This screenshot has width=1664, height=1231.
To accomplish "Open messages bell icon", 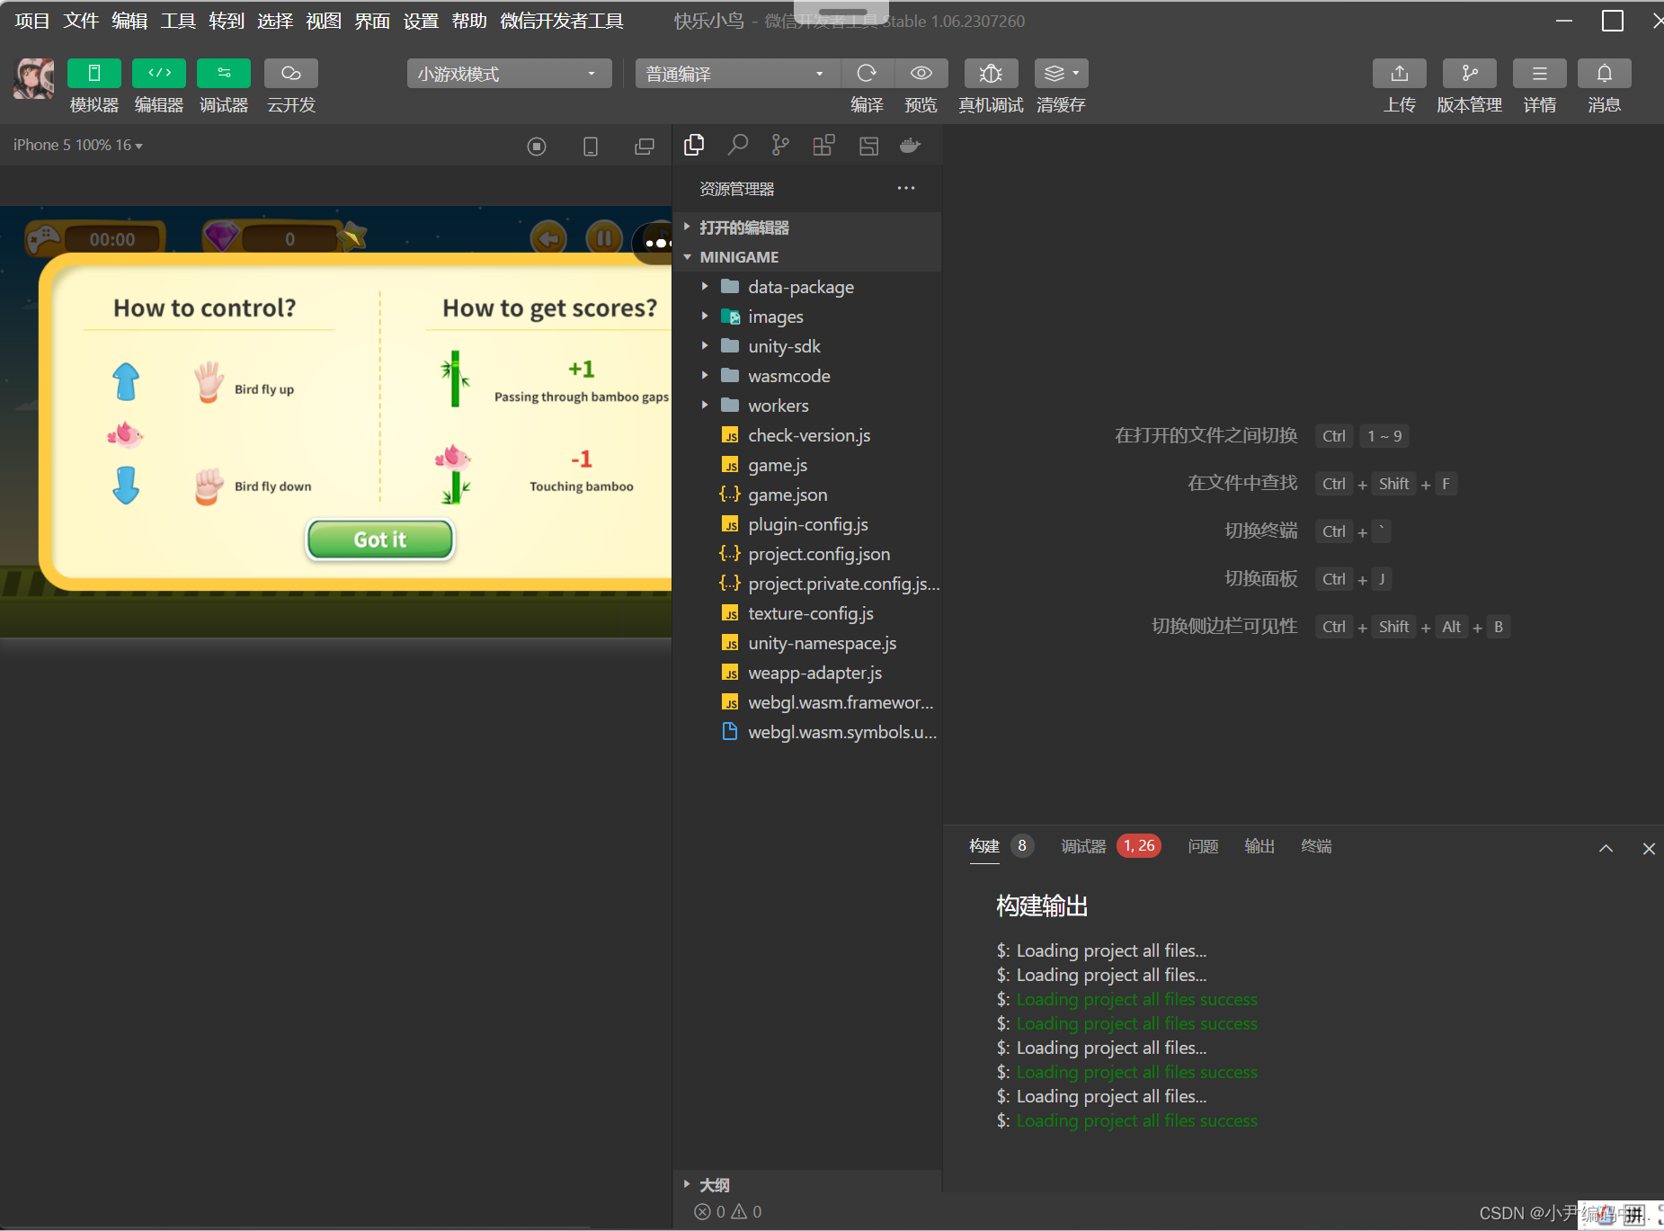I will coord(1605,73).
